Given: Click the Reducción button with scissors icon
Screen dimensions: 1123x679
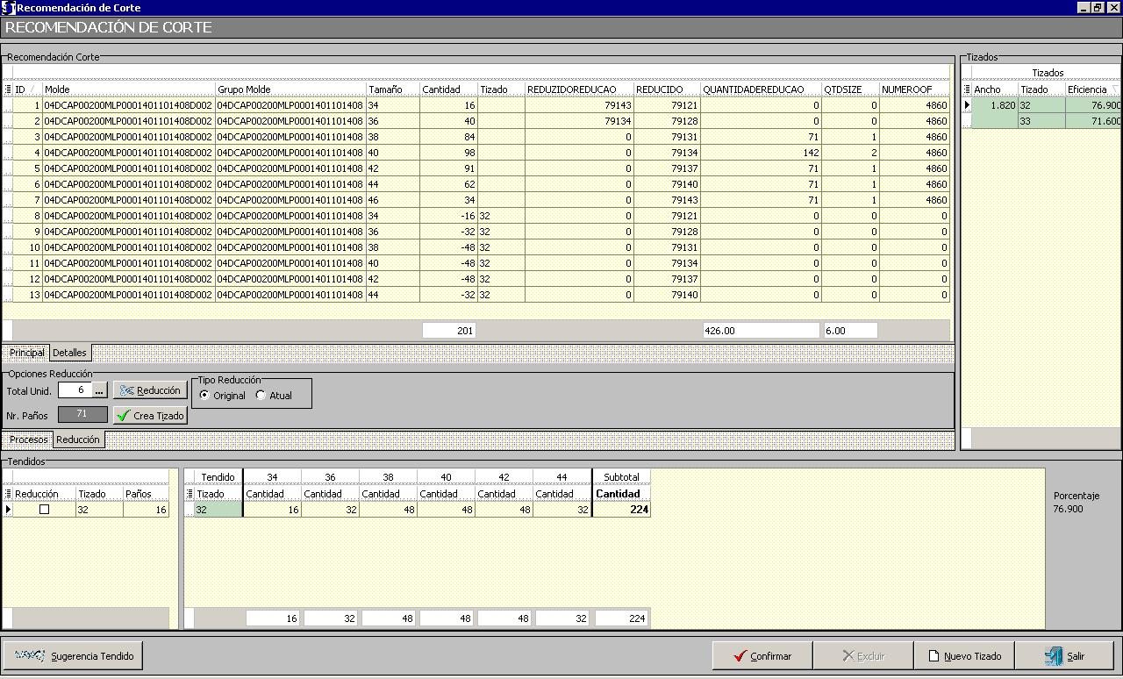Looking at the screenshot, I should pyautogui.click(x=149, y=390).
